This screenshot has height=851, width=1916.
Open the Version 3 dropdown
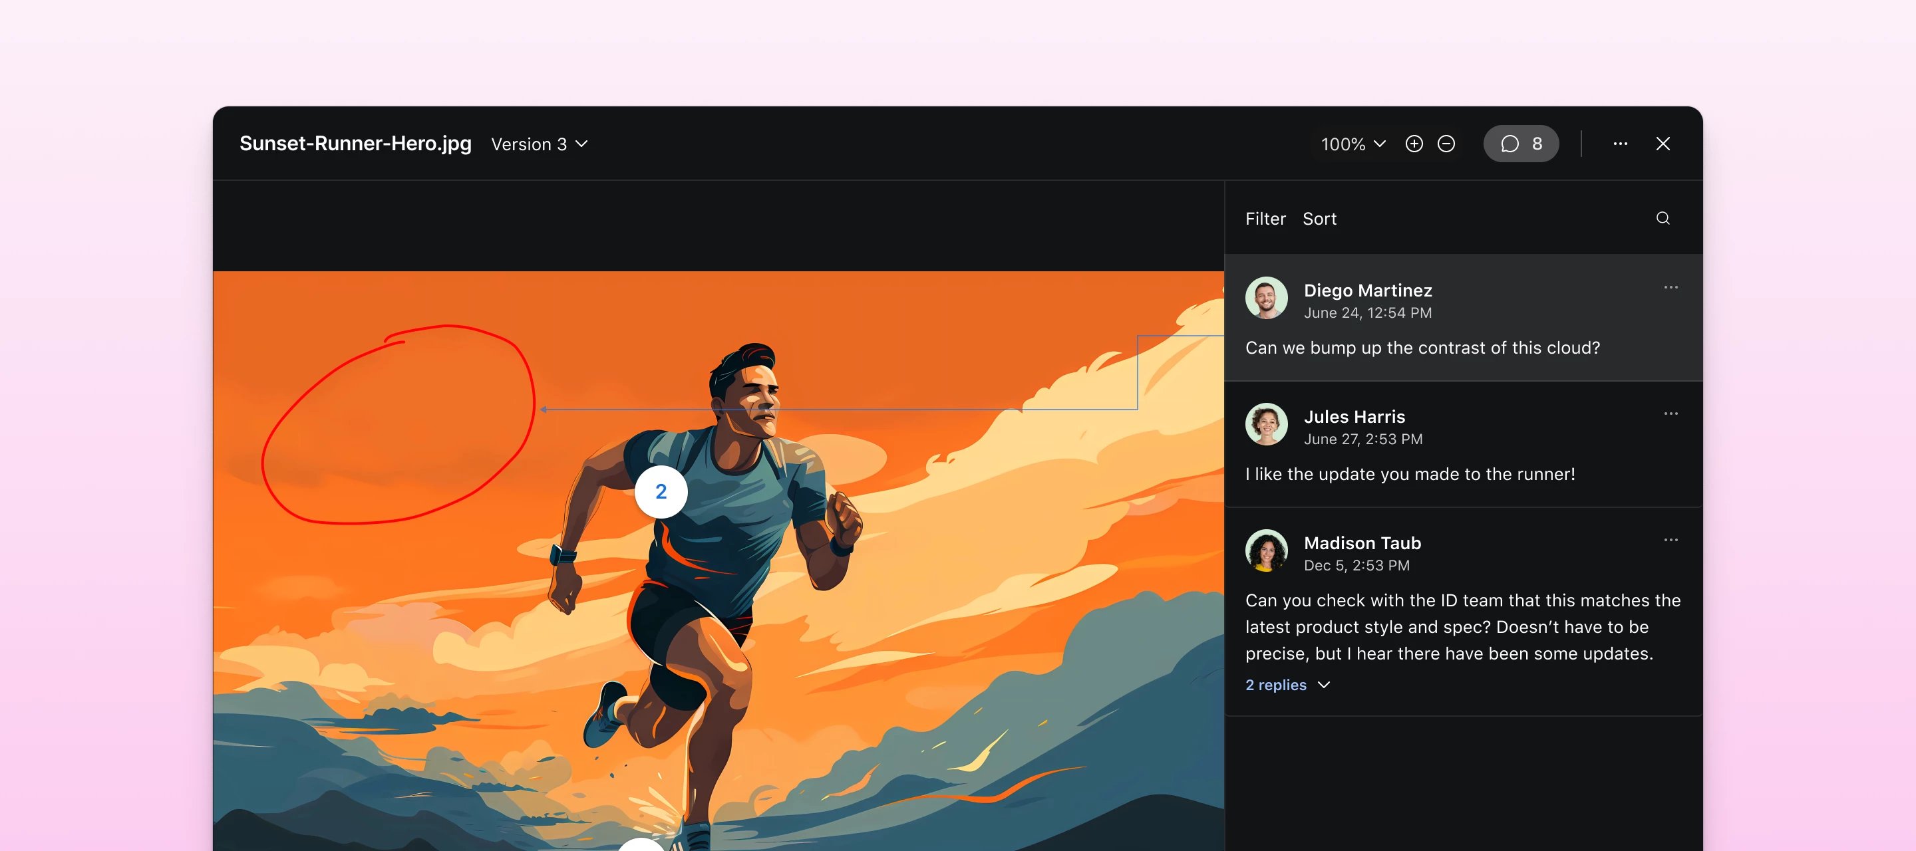[x=540, y=144]
